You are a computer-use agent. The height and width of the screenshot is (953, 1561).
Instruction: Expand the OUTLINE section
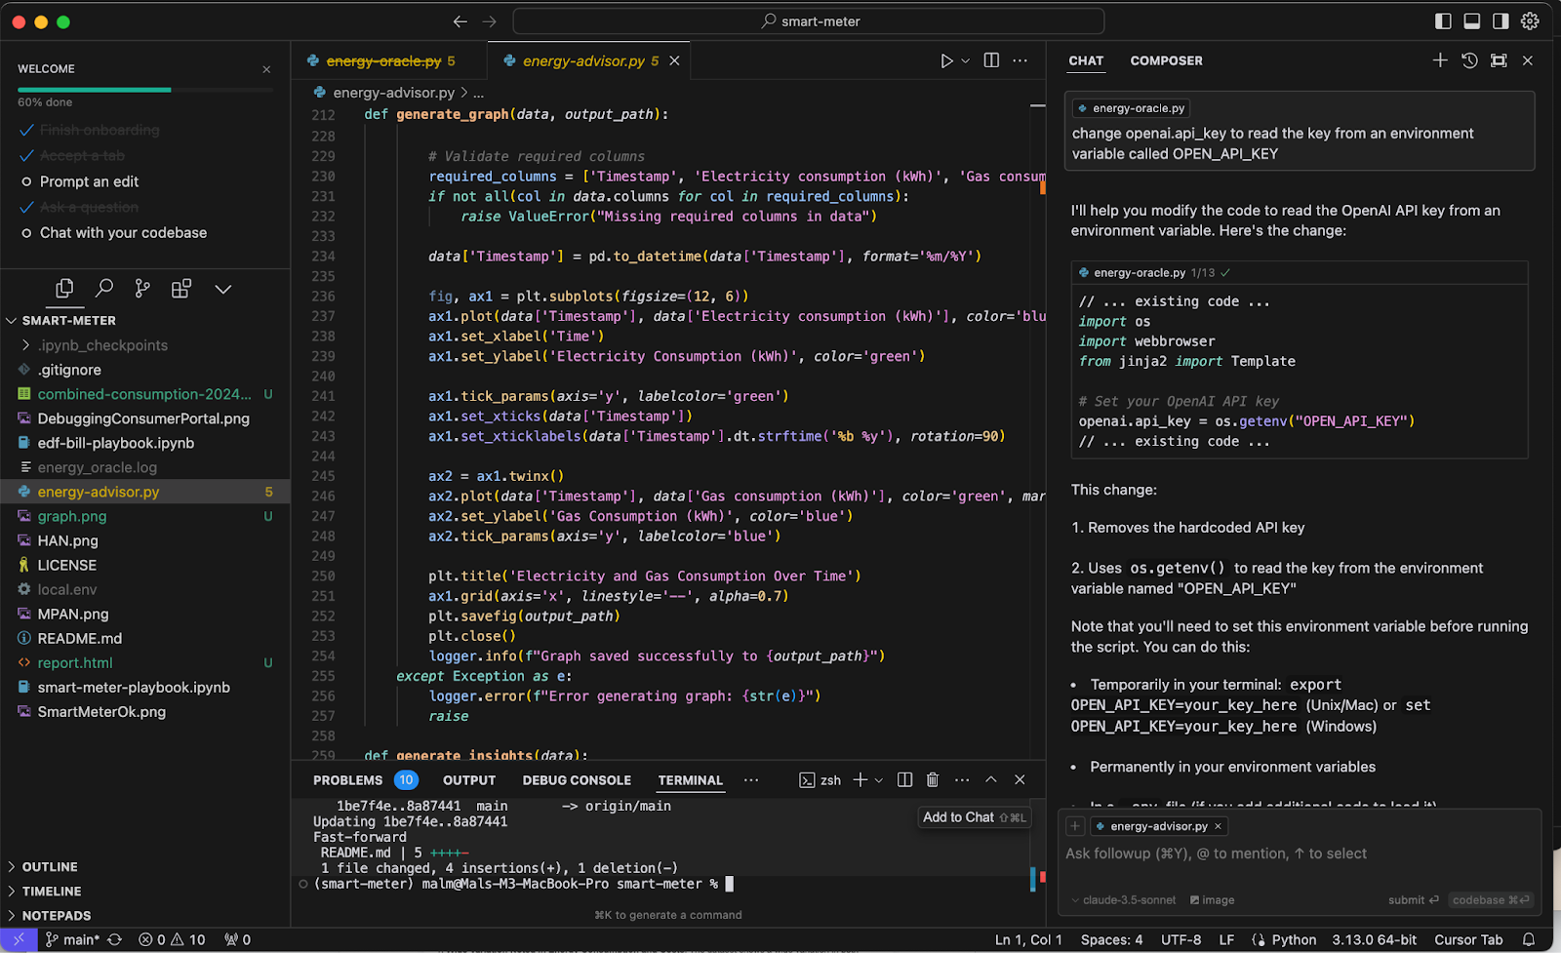(x=50, y=866)
